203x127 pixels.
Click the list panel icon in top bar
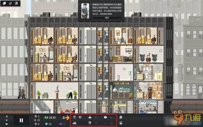coord(16,3)
